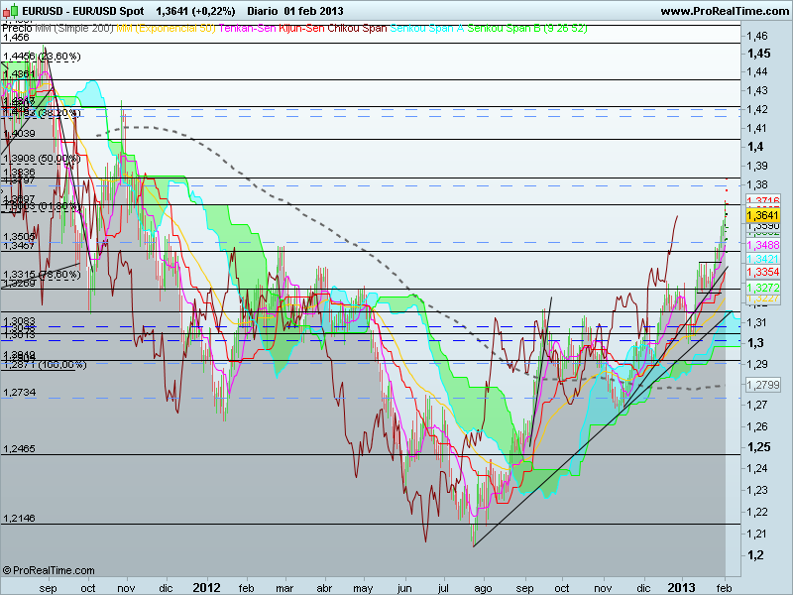Screen dimensions: 793x595
Task: Select the magenta 1,3488 price marker
Action: point(763,245)
